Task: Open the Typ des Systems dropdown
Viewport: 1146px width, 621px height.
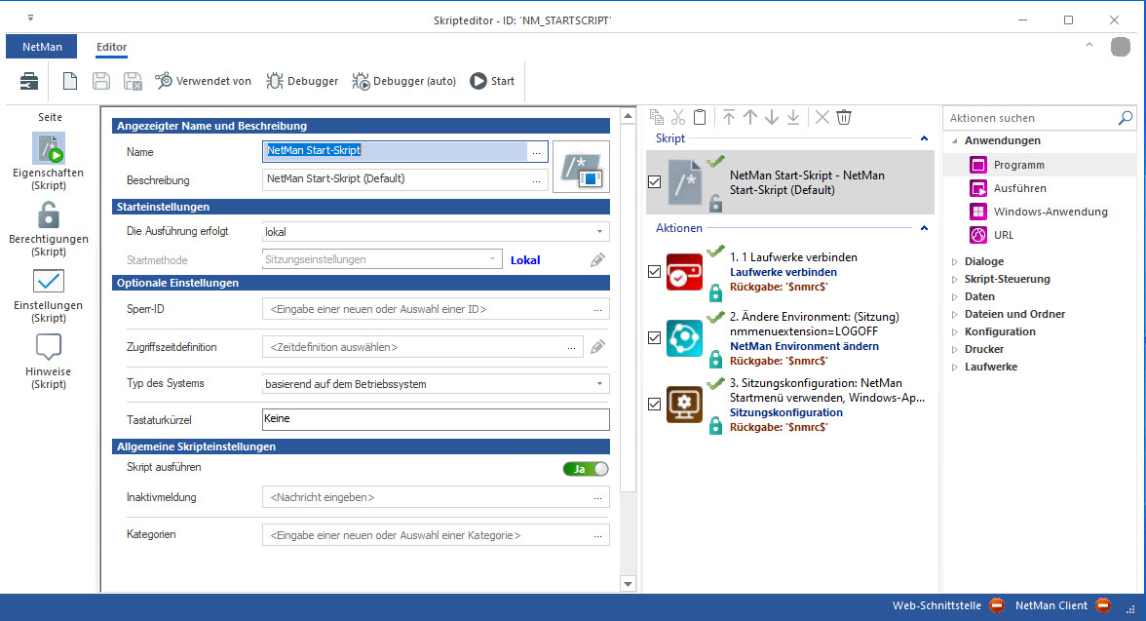Action: pyautogui.click(x=435, y=384)
